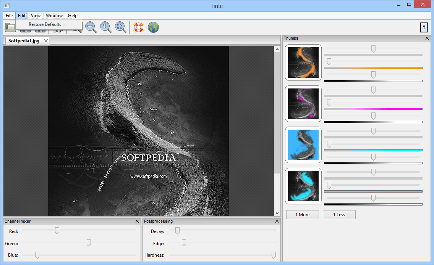Click slider handle above the orange gradient bar
This screenshot has width=434, height=265.
point(329,62)
